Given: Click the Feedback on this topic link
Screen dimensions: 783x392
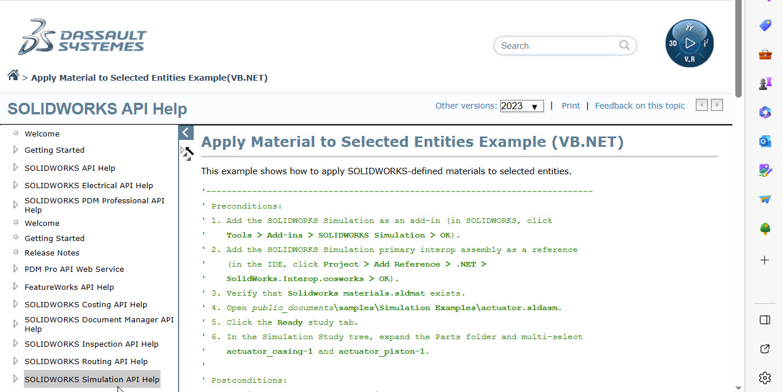Looking at the screenshot, I should (x=640, y=106).
